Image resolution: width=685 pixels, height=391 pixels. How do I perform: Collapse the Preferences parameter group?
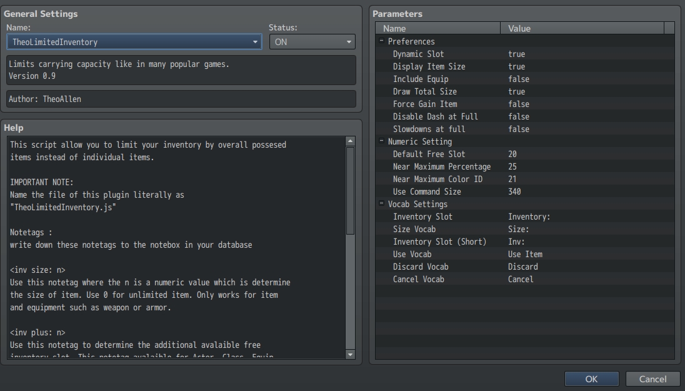click(x=381, y=41)
